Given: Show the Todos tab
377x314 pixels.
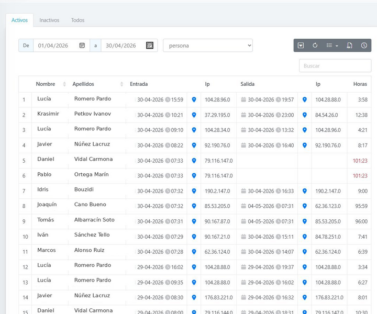Looking at the screenshot, I should click(x=77, y=20).
